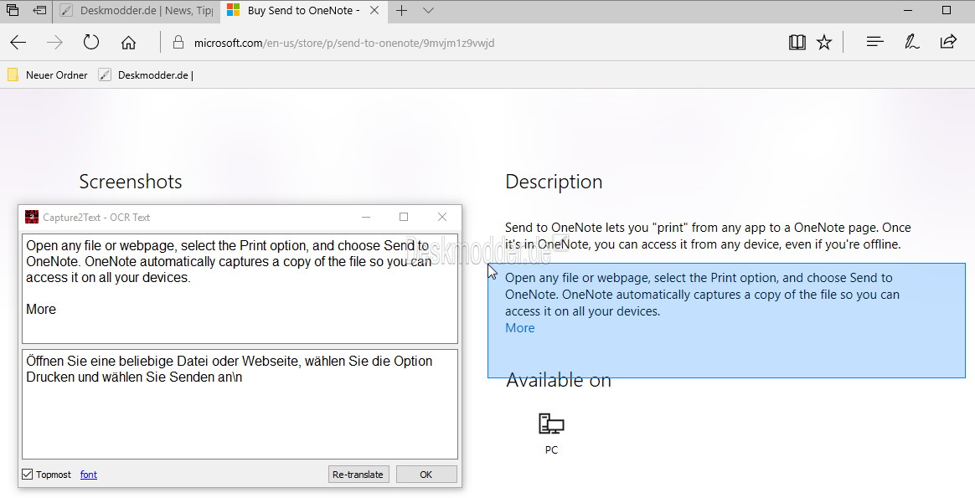
Task: Open the Deskmodder.de favorites bar bookmark
Action: pyautogui.click(x=146, y=75)
